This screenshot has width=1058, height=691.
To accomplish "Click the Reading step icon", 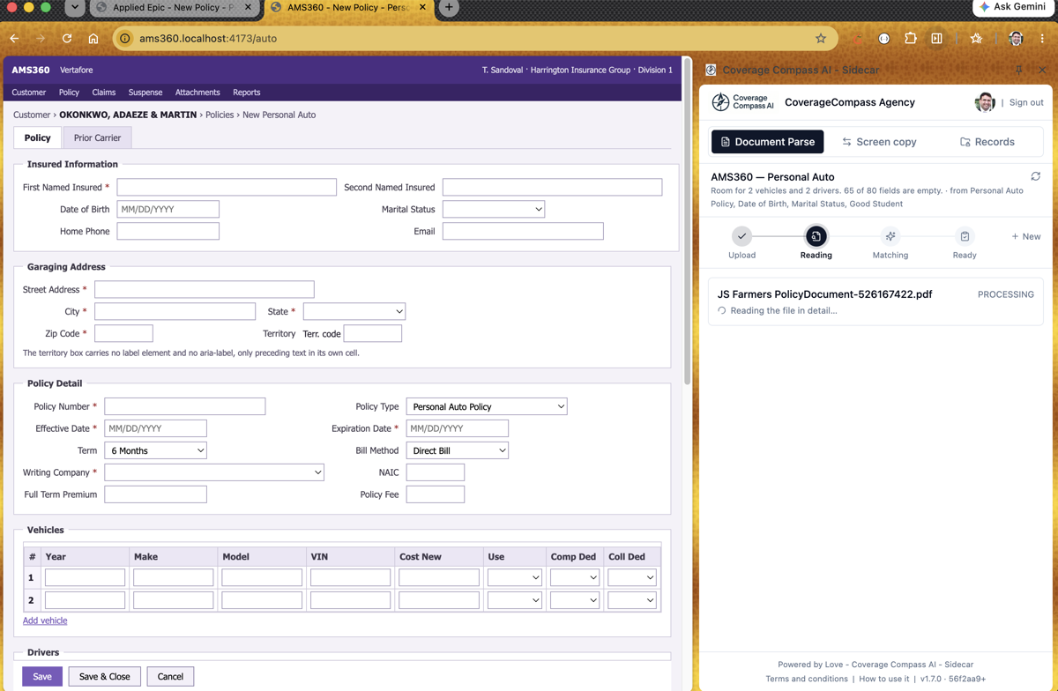I will click(816, 236).
